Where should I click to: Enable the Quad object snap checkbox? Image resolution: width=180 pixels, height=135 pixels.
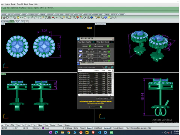pyautogui.click(x=37, y=125)
